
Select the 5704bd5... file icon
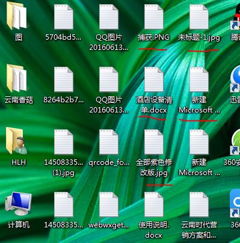pyautogui.click(x=63, y=17)
